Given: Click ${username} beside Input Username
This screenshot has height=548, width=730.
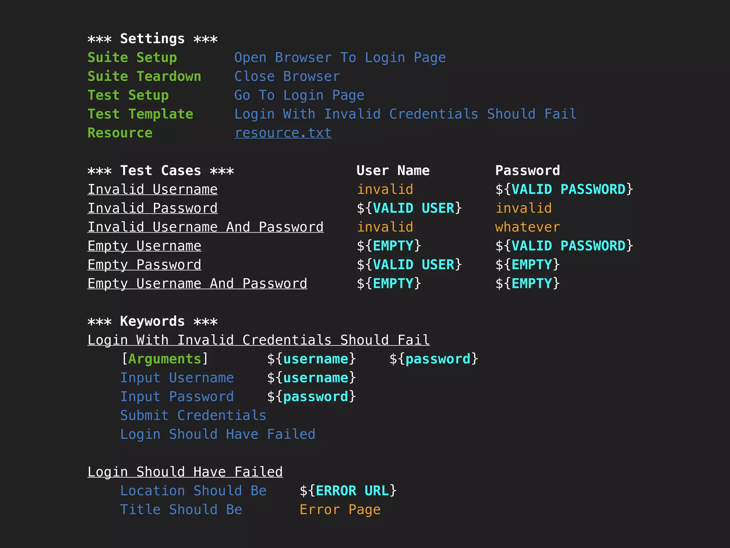Looking at the screenshot, I should click(x=312, y=378).
